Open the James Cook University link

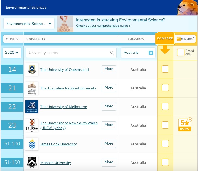tap(59, 144)
